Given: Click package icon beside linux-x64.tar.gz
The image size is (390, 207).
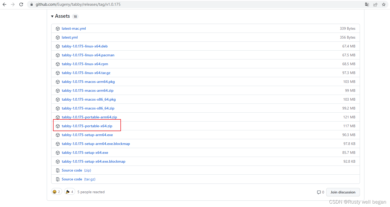Looking at the screenshot, I should tap(58, 73).
